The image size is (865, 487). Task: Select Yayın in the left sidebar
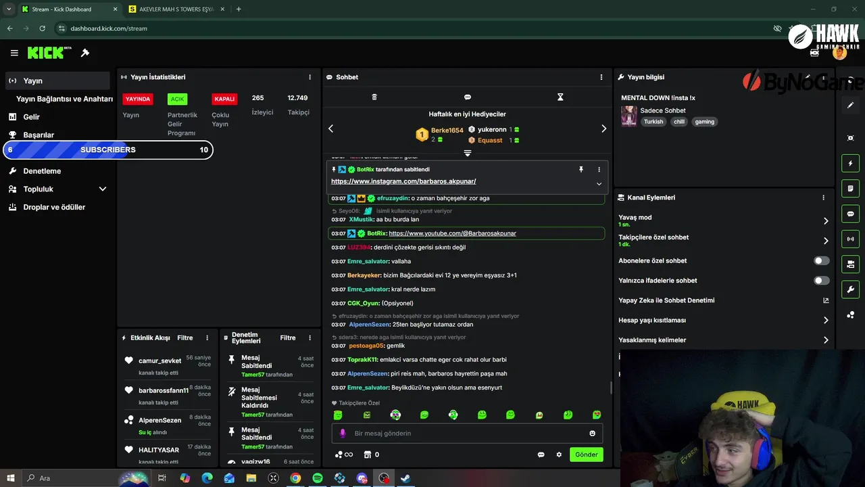pos(58,80)
